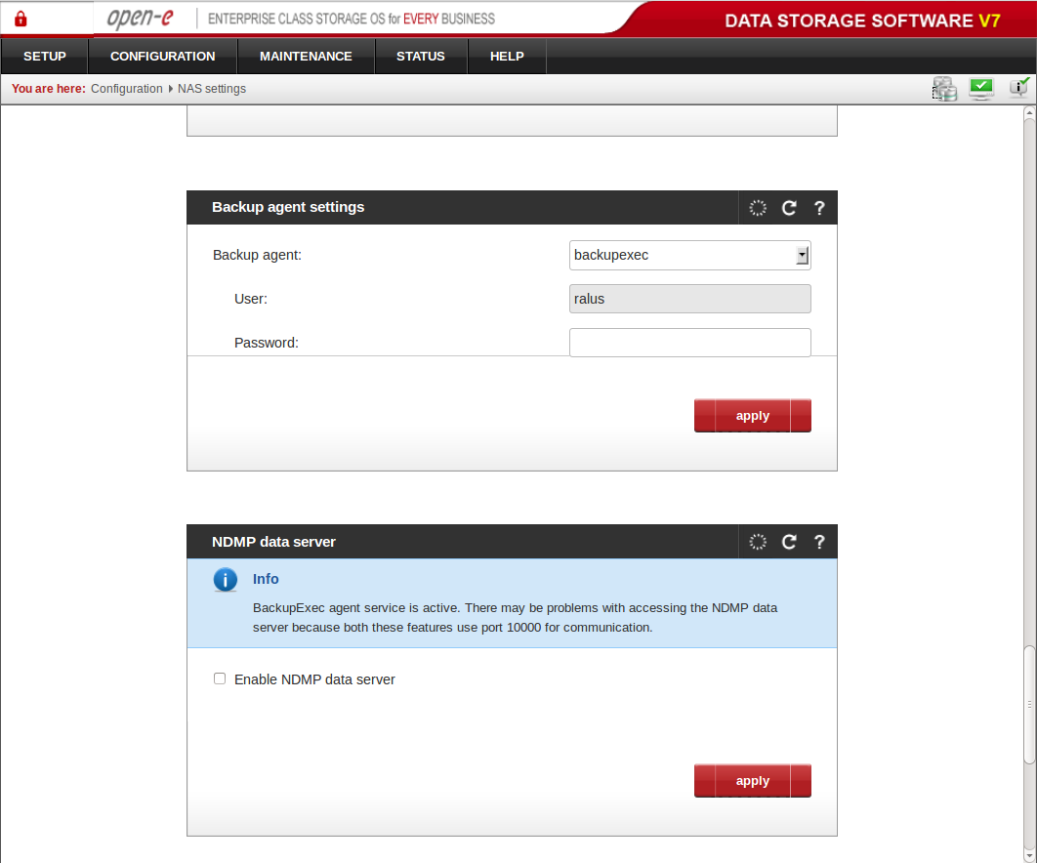Viewport: 1037px width, 863px height.
Task: Click the backup agent Password field
Action: [689, 343]
